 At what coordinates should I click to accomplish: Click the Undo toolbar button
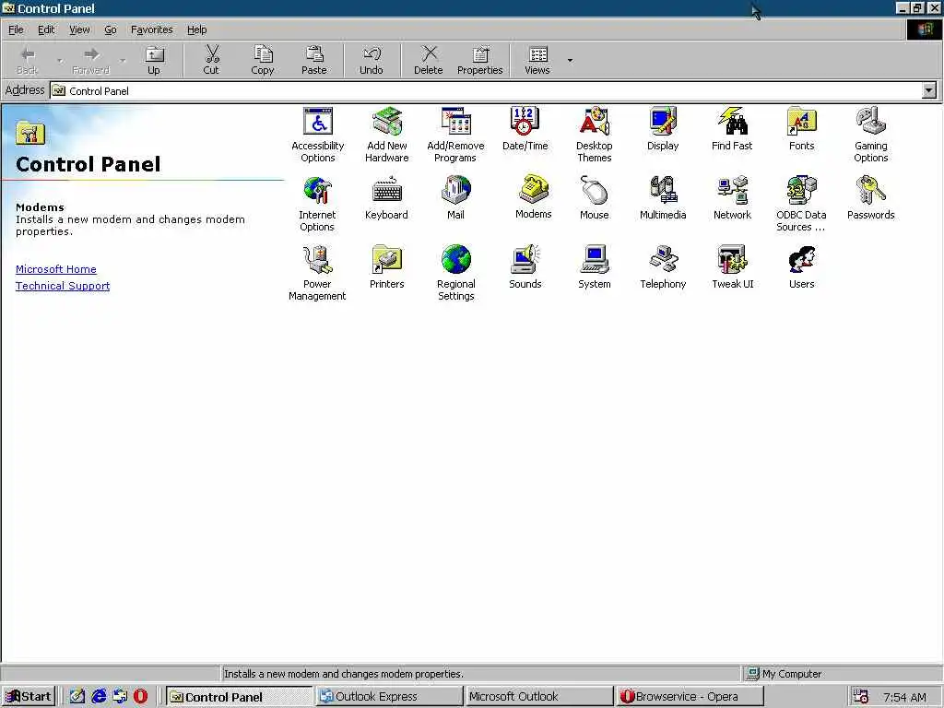(x=372, y=60)
